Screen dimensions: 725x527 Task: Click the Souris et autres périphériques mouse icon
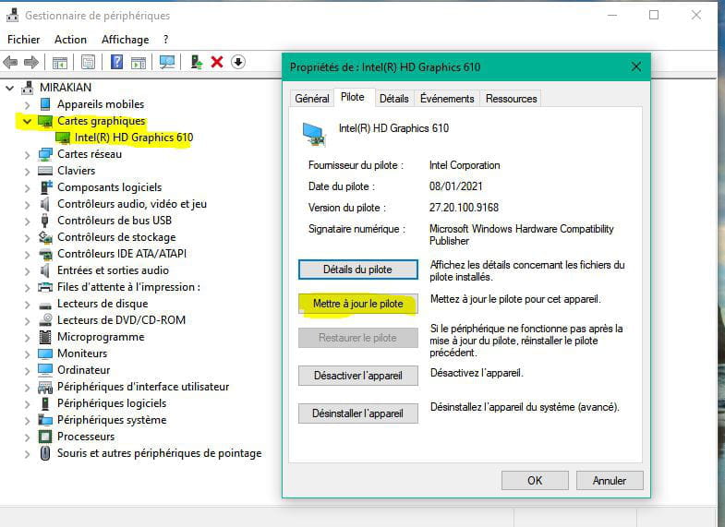[45, 453]
